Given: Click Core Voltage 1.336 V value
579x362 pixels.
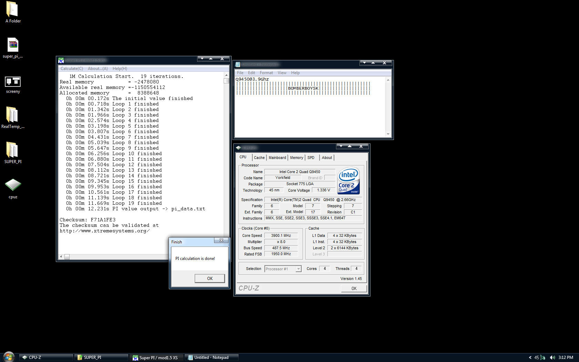Looking at the screenshot, I should pyautogui.click(x=324, y=190).
